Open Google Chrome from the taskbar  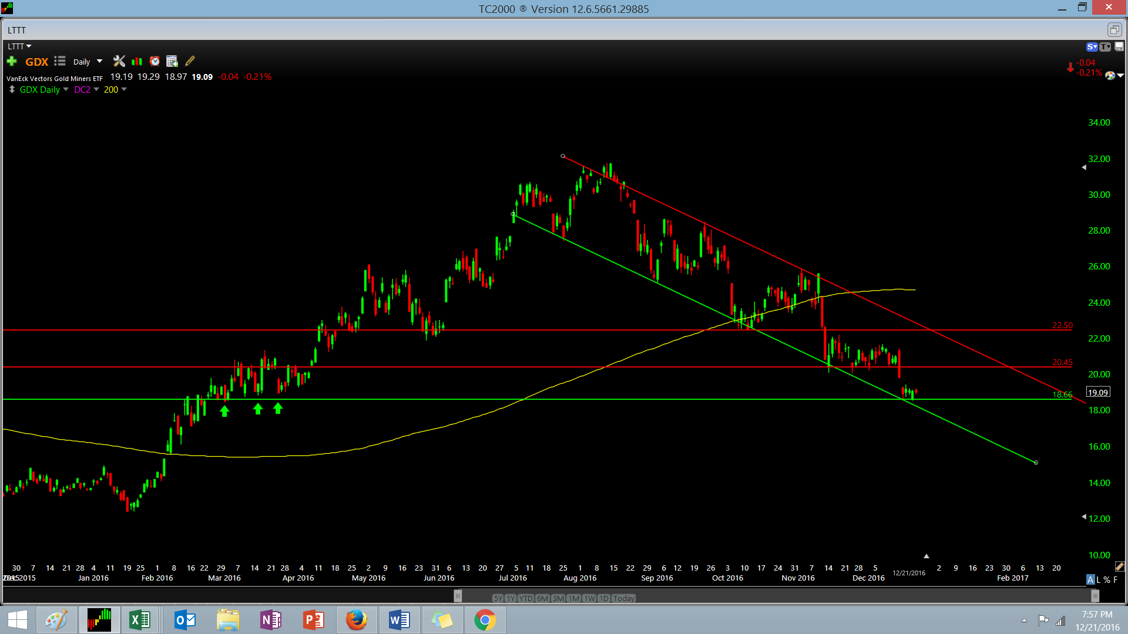pyautogui.click(x=485, y=620)
